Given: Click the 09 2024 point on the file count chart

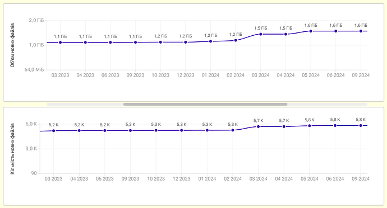Looking at the screenshot, I should coord(361,126).
